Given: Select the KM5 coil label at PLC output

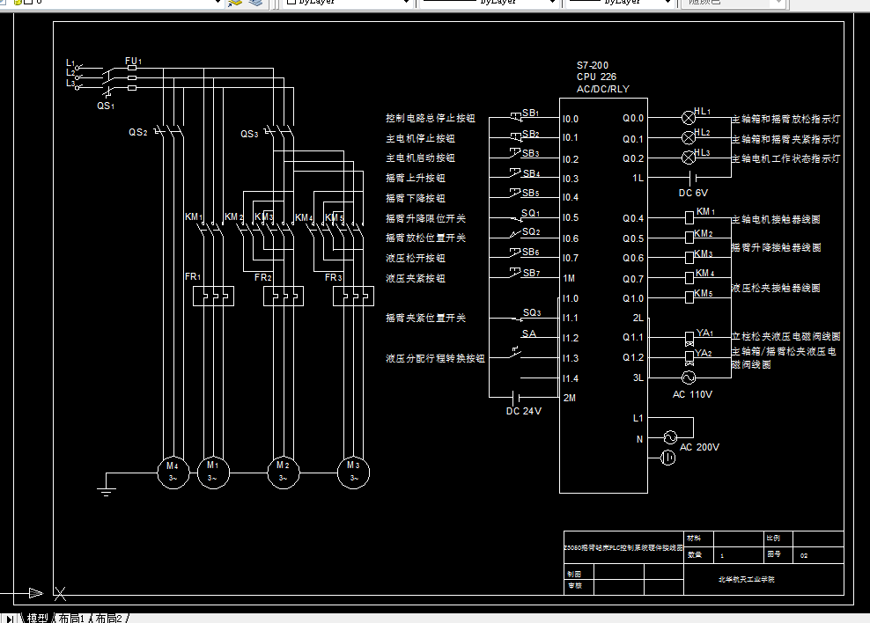Looking at the screenshot, I should tap(704, 293).
